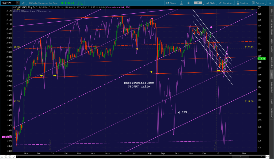Click the L: 117.65 low value
Image resolution: width=274 pixels, height=159 pixels.
click(78, 7)
